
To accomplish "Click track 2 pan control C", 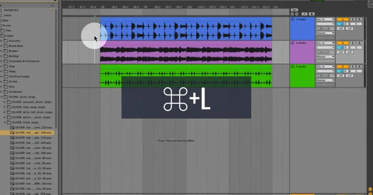I will (356, 47).
